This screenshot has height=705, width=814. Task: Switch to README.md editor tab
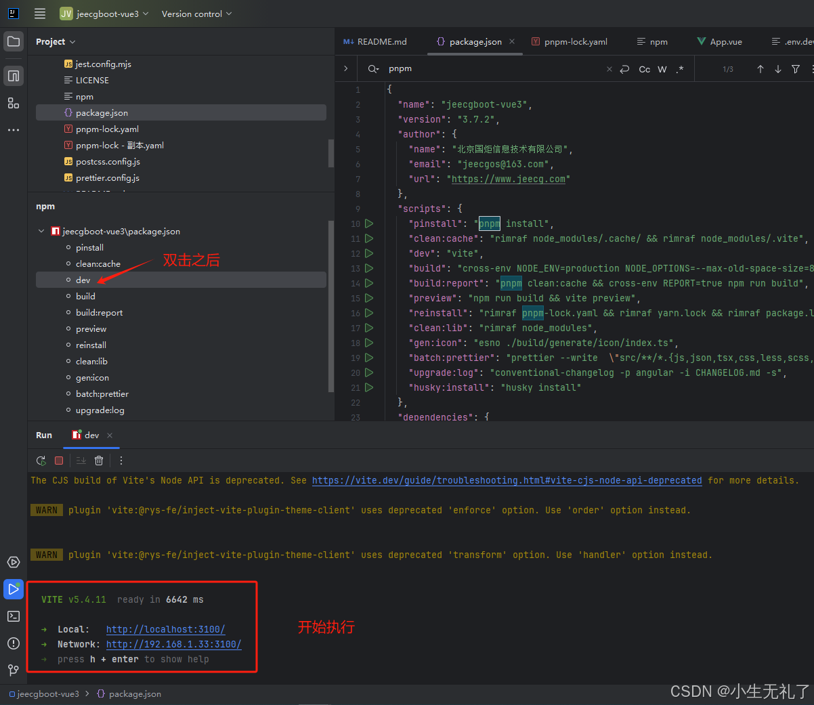tap(375, 42)
